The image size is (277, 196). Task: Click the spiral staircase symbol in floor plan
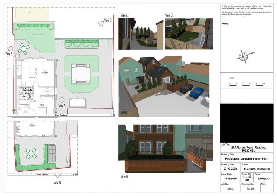pos(27,94)
